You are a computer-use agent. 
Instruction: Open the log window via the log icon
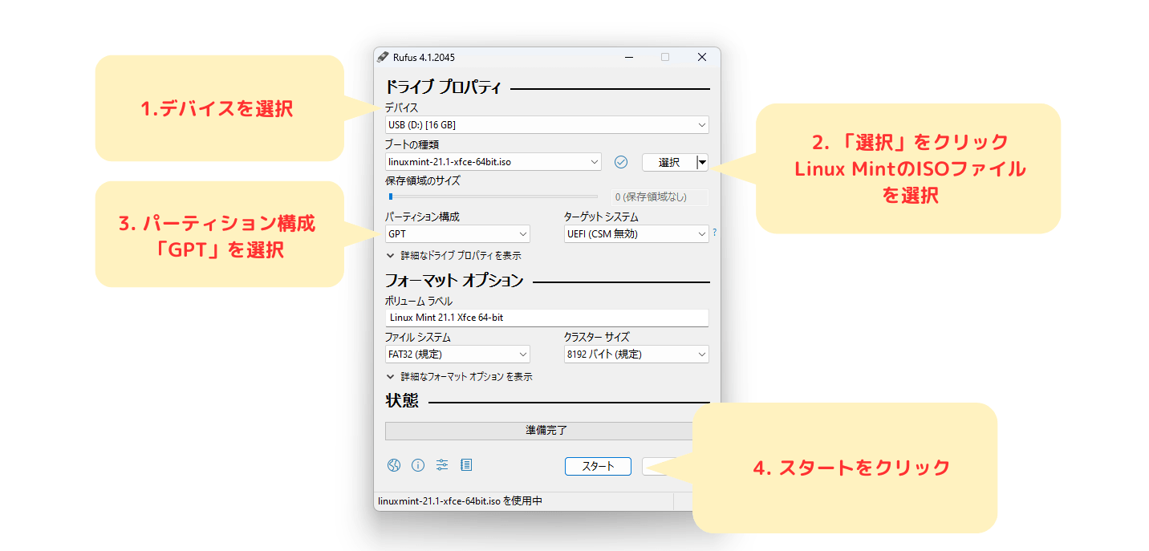click(466, 465)
